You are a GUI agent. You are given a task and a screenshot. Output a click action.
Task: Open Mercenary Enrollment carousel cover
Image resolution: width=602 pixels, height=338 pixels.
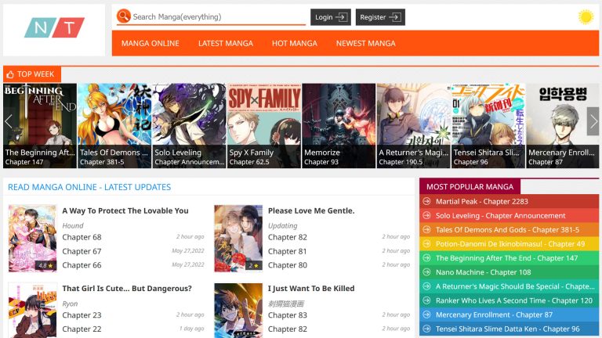(x=563, y=126)
